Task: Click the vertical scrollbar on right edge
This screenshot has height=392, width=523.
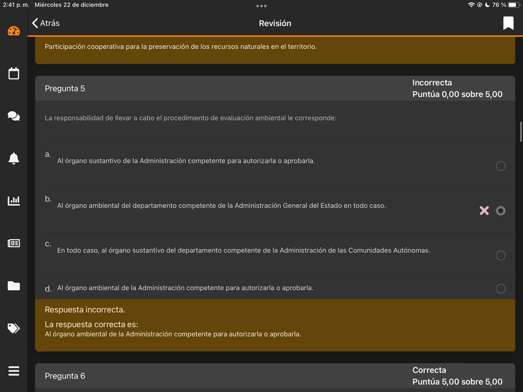Action: point(521,131)
